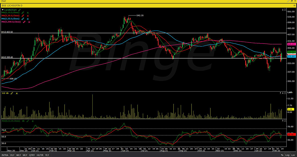Viewport: 297px width, 157px height.
Task: Remove the MA(S,200.0,Close) indicator
Action: click(29, 22)
